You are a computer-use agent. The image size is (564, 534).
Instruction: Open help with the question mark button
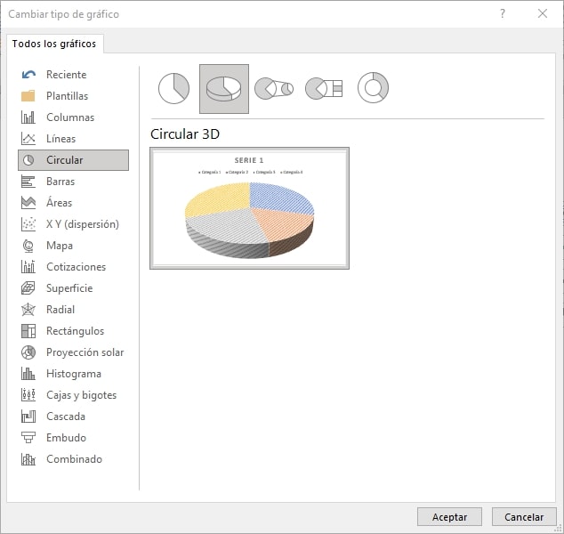[x=503, y=13]
